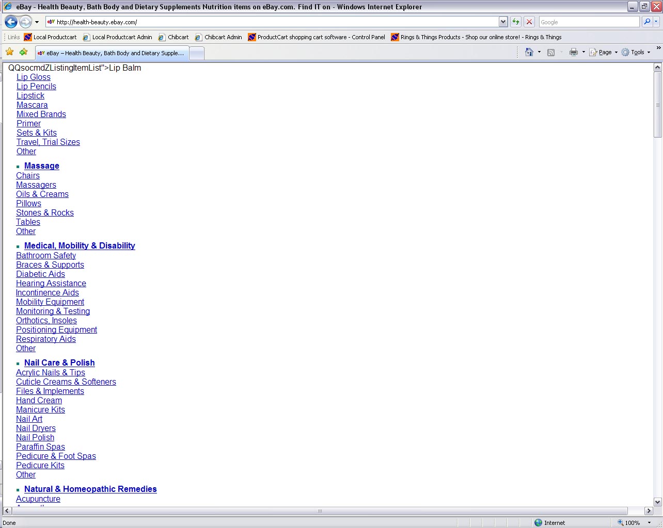The width and height of the screenshot is (663, 528).
Task: Click the Page menu document icon
Action: [x=593, y=52]
